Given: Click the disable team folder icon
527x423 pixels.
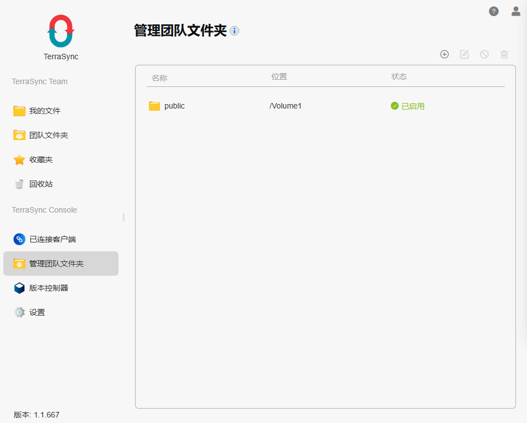Looking at the screenshot, I should [484, 54].
